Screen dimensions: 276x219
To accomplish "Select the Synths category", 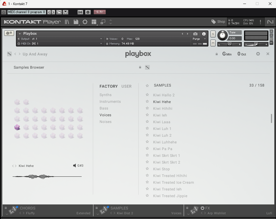I will click(x=105, y=95).
